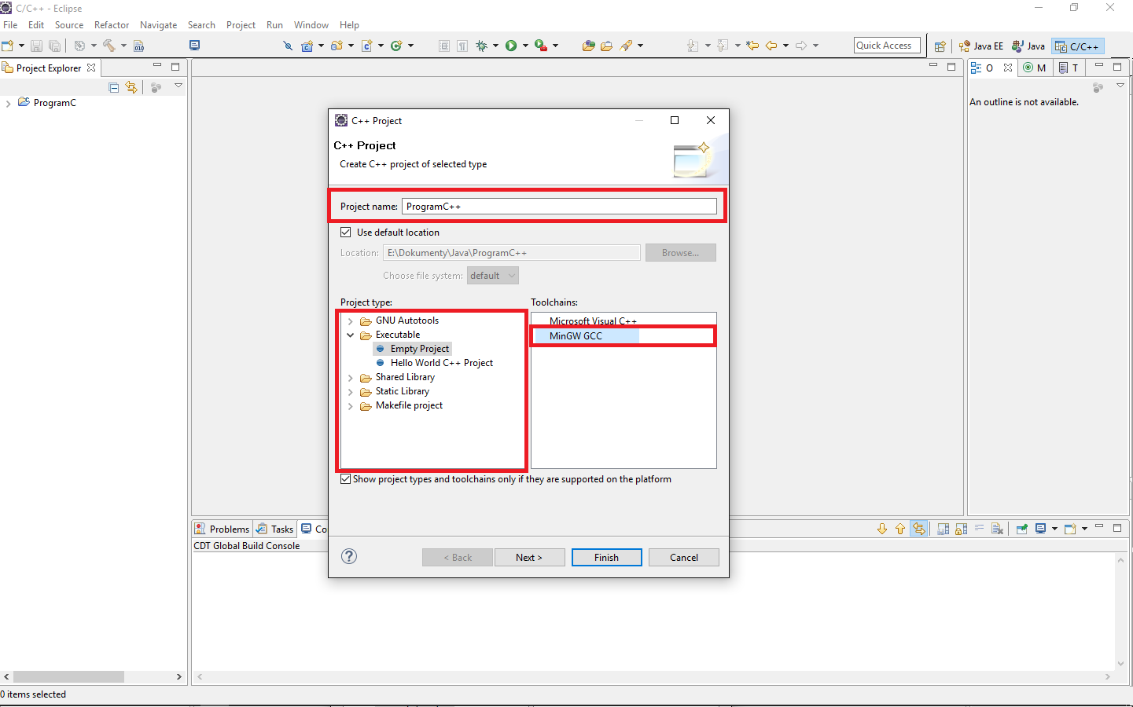Click the Build hammer icon in the toolbar

(109, 46)
